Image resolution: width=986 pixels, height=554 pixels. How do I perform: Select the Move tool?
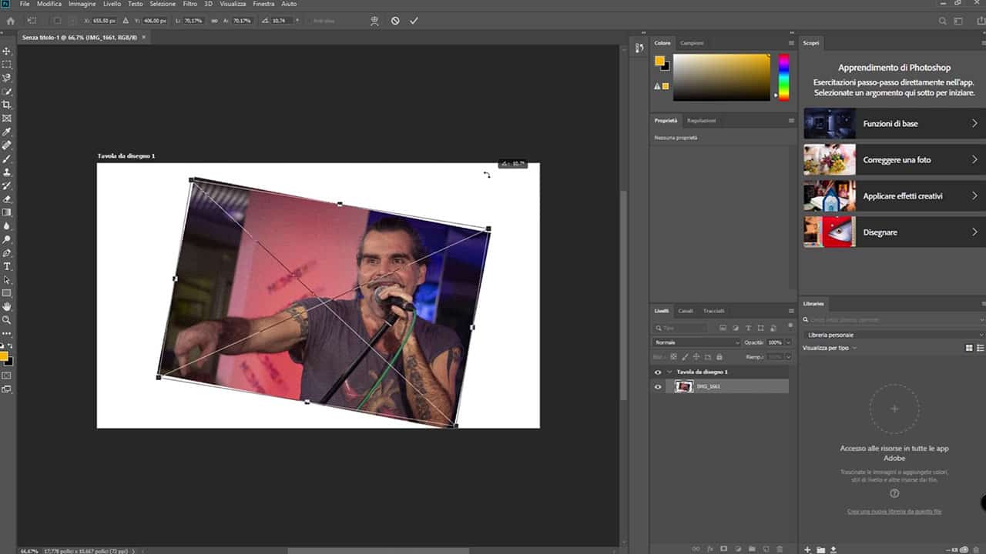(7, 51)
